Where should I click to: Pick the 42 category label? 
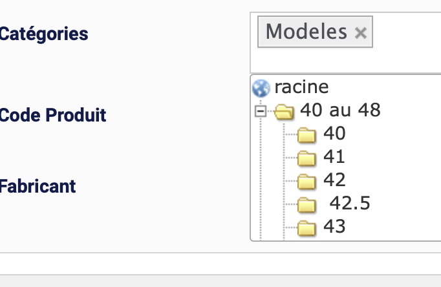click(x=334, y=180)
